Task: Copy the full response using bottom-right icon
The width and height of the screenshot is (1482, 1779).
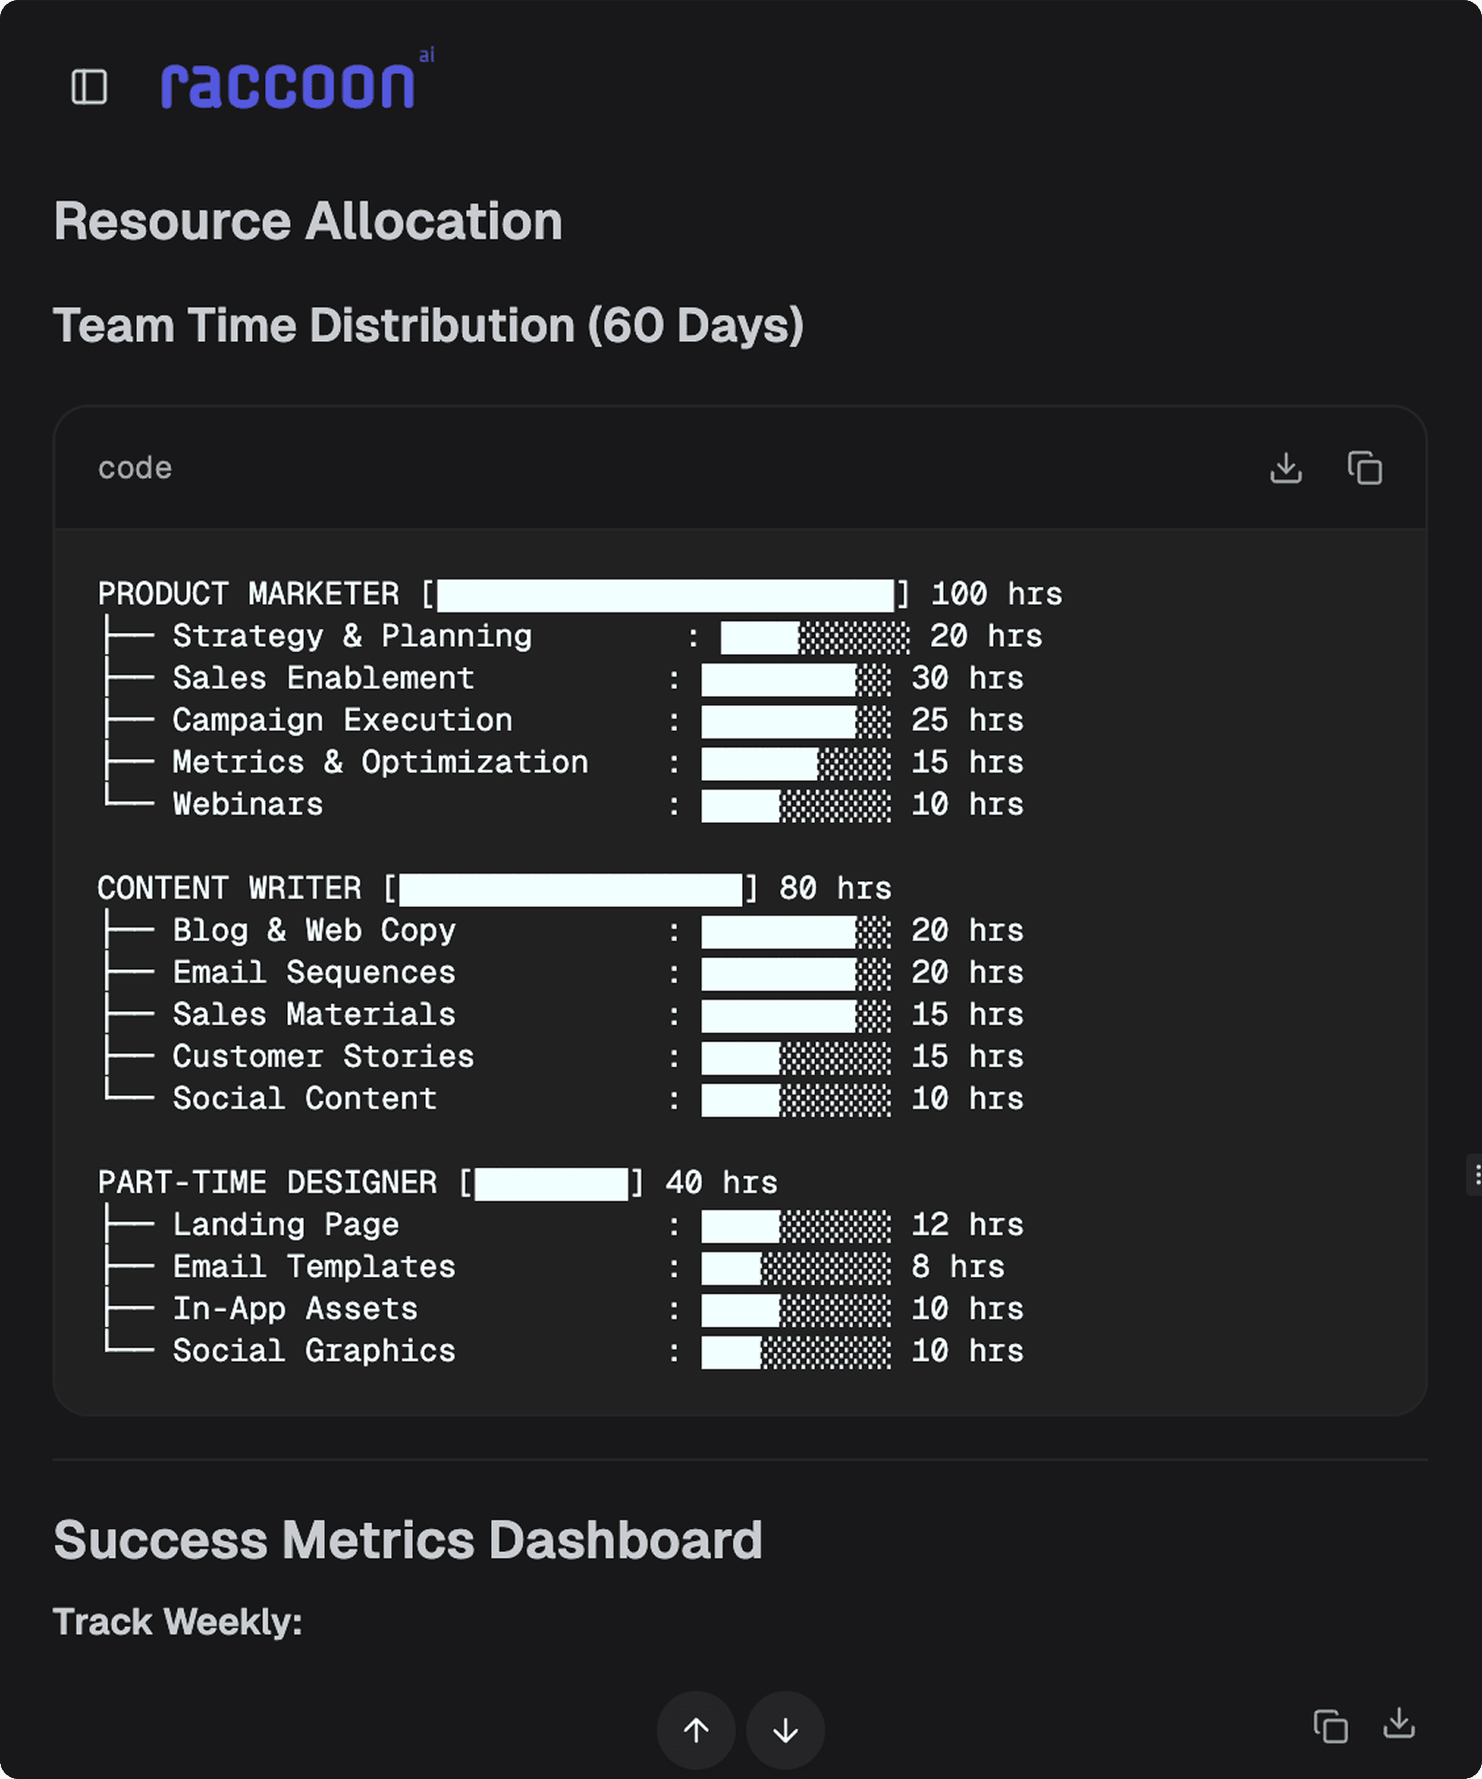Action: point(1330,1725)
